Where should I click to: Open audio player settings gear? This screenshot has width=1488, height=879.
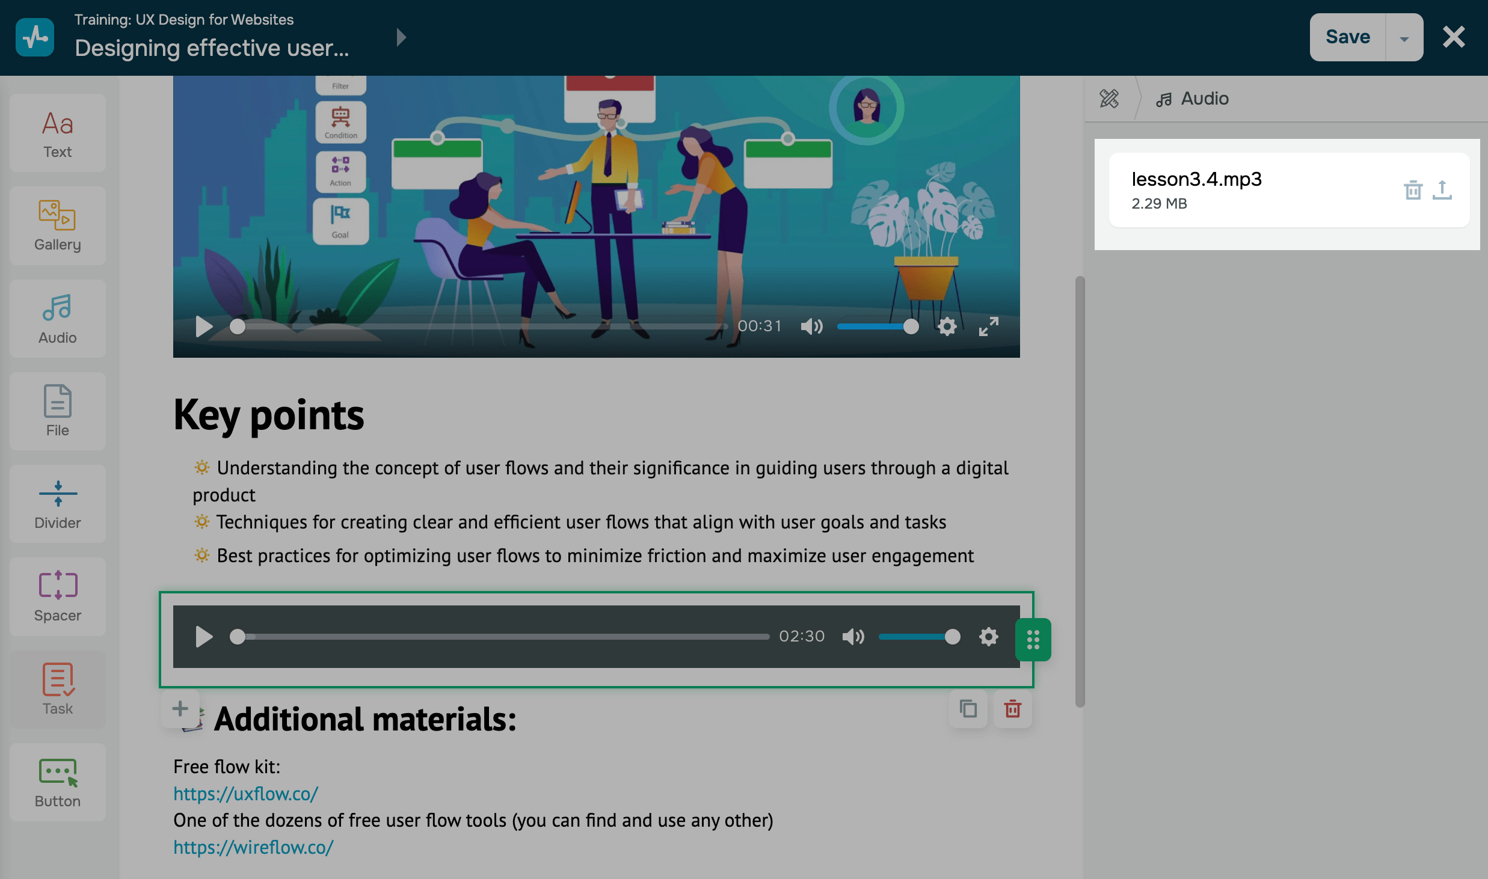click(x=988, y=637)
